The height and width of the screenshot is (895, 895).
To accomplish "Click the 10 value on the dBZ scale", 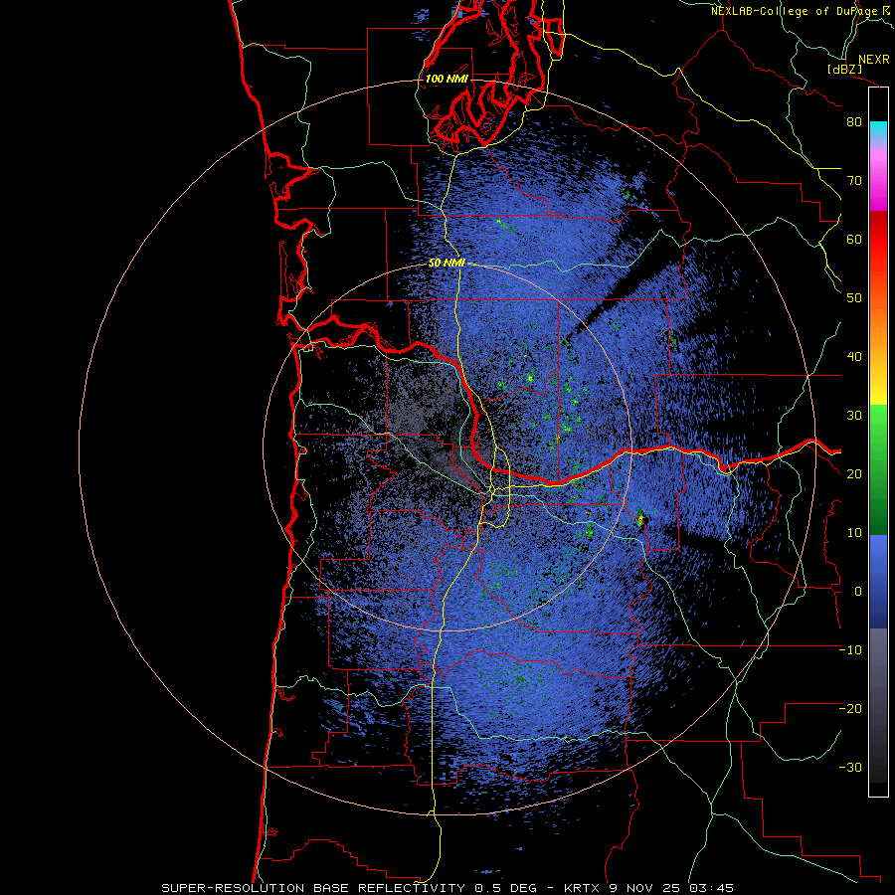I will pos(854,533).
